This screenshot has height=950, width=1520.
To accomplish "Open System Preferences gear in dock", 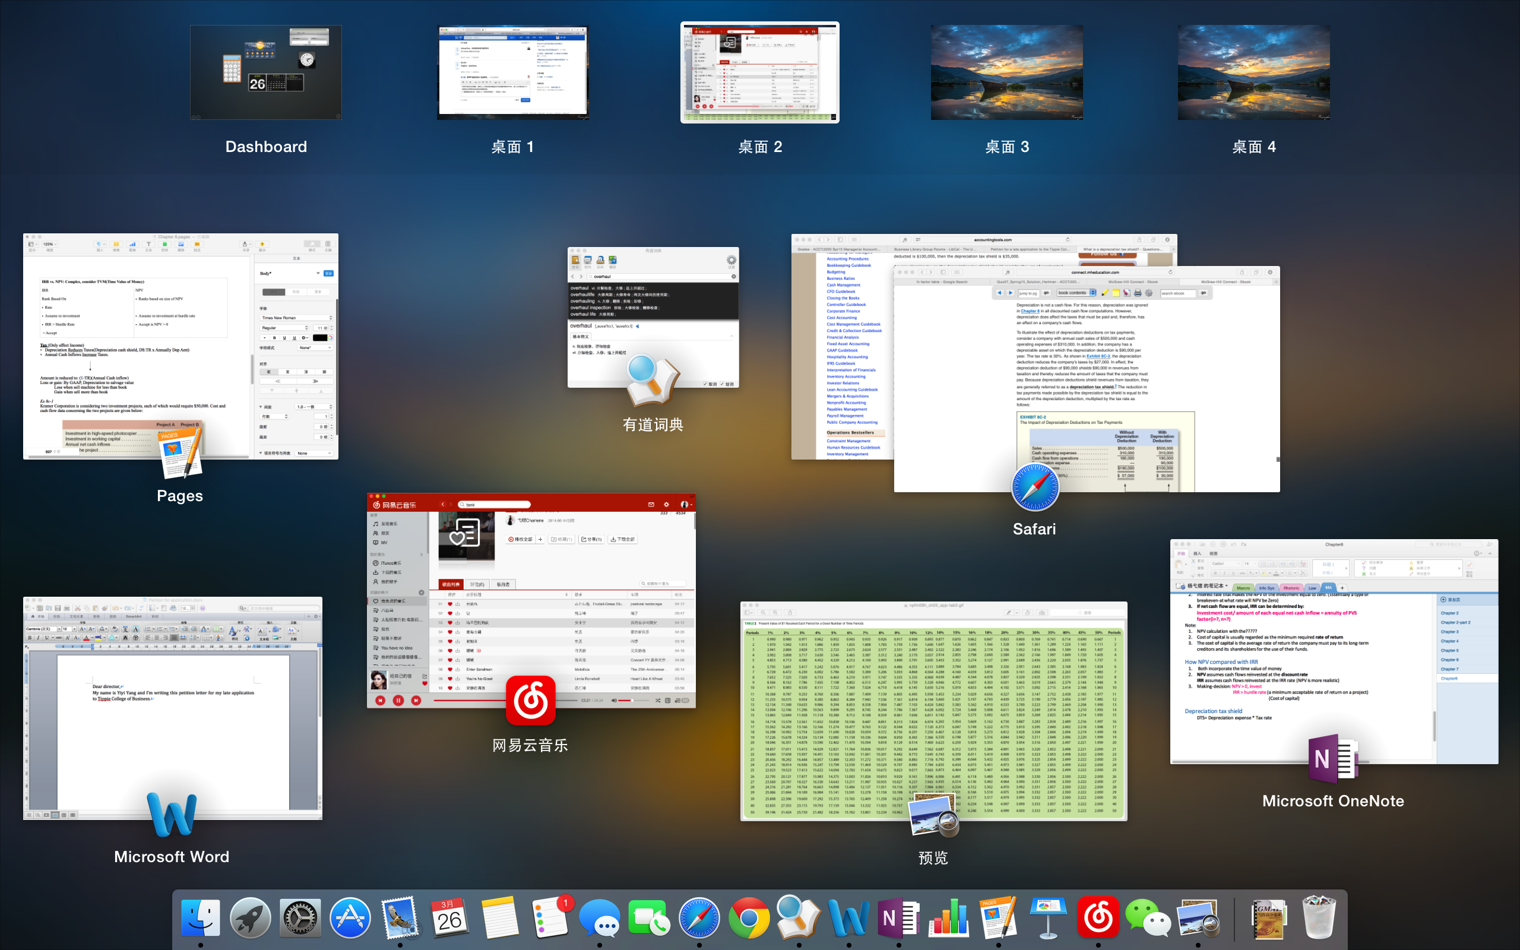I will (x=300, y=918).
